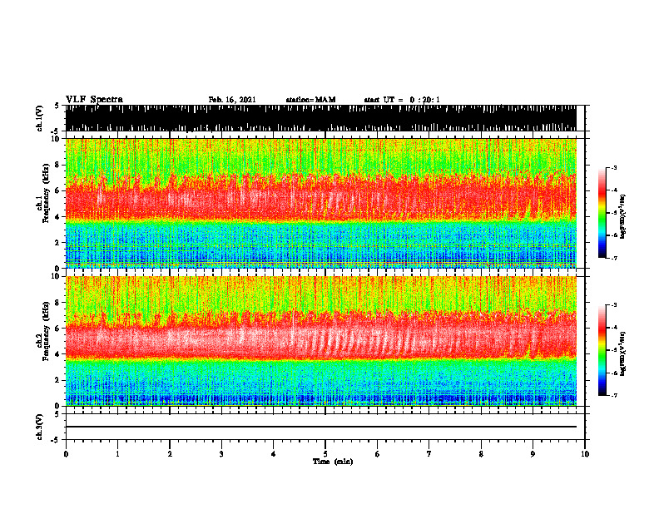
Task: Click inside the ch.1 frequency spectrogram
Action: (x=320, y=203)
